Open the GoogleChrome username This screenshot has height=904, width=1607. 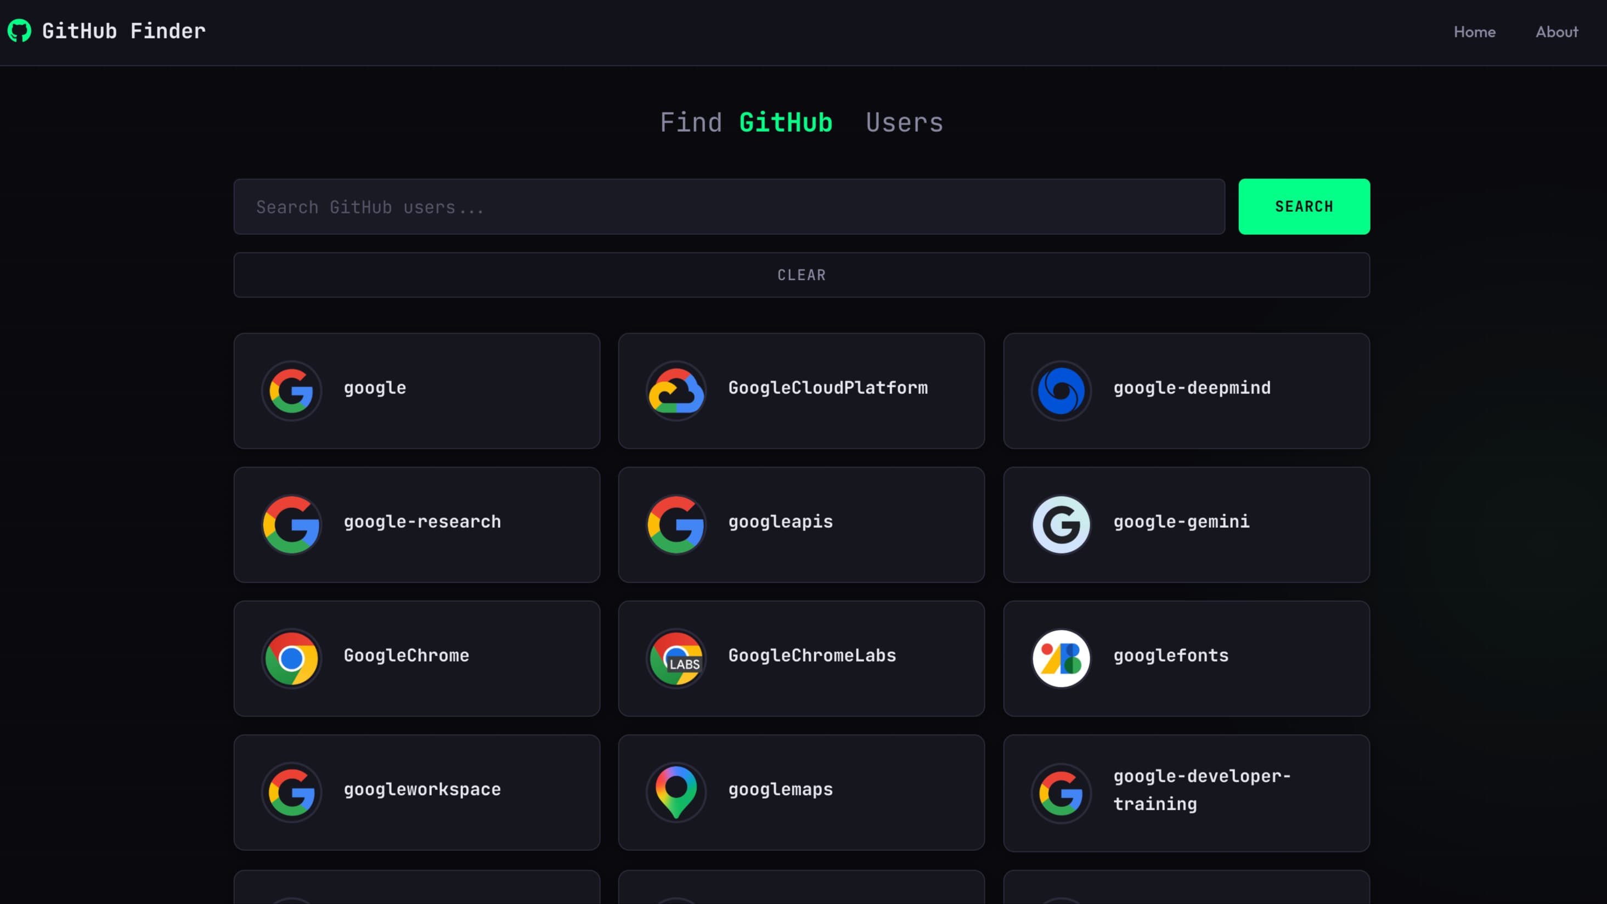point(406,656)
